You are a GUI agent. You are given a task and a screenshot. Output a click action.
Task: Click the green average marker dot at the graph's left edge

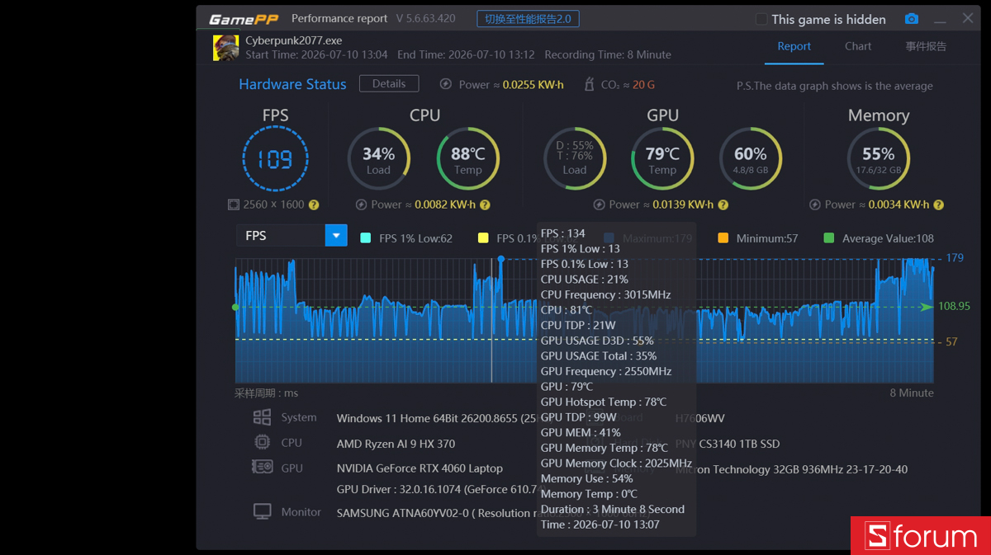(235, 307)
